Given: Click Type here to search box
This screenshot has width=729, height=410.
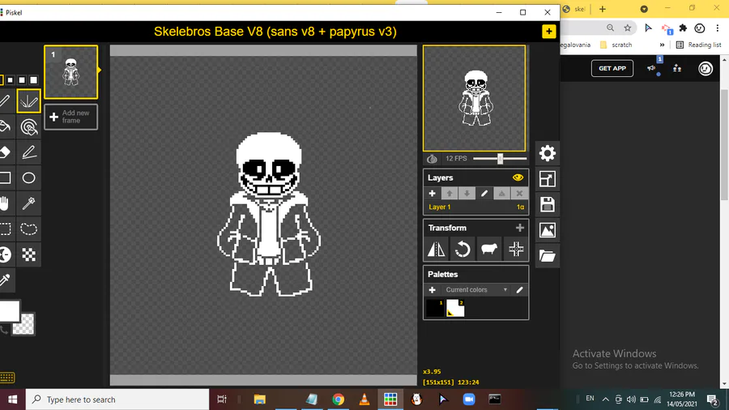Looking at the screenshot, I should coord(117,399).
